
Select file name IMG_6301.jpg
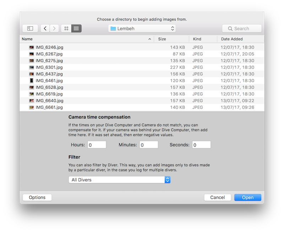coord(49,67)
